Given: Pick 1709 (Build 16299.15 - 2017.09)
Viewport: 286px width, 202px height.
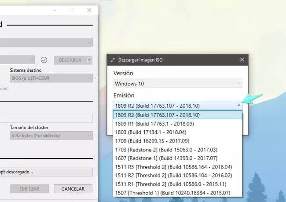Looking at the screenshot, I should (177, 141).
